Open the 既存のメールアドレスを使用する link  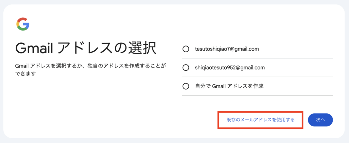point(260,120)
